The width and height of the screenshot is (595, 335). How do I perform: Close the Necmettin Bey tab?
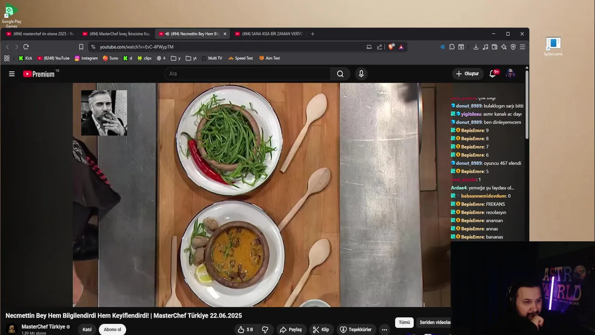tap(225, 33)
